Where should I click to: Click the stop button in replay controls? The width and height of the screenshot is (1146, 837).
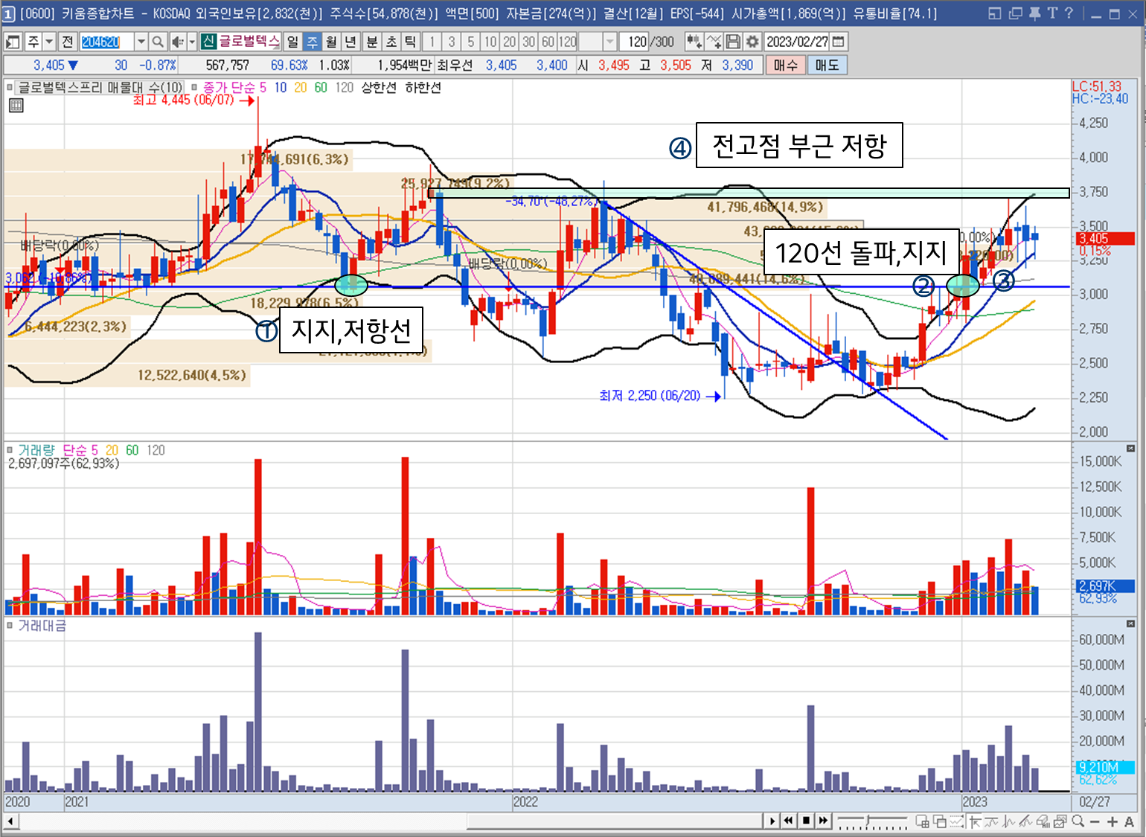tap(807, 821)
